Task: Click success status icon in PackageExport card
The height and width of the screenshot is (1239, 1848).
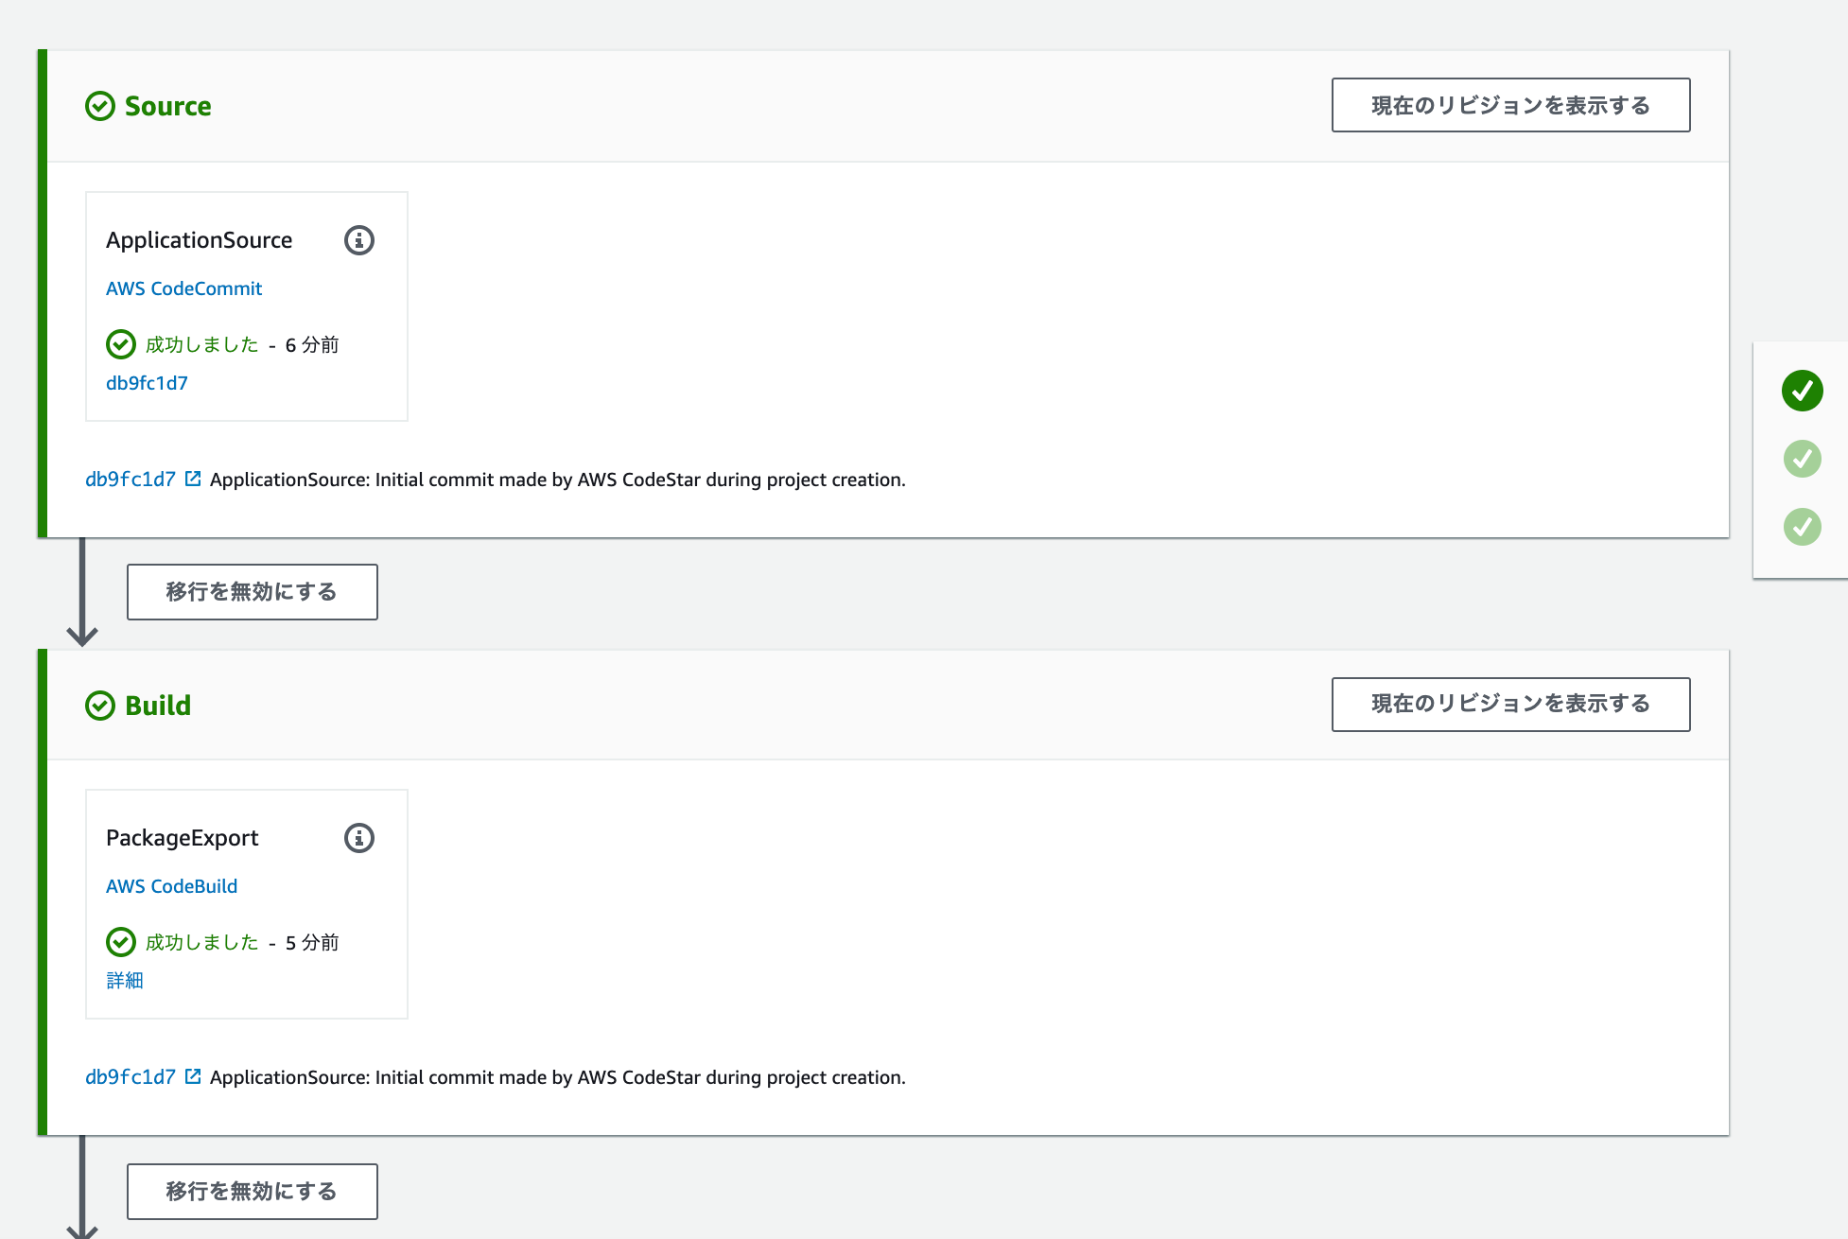Action: click(x=121, y=942)
